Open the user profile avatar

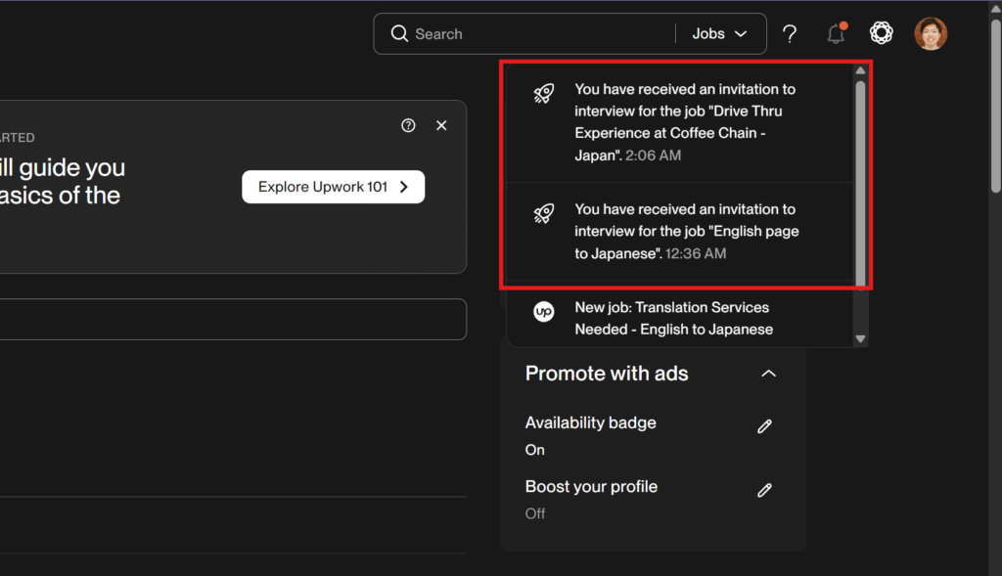931,34
